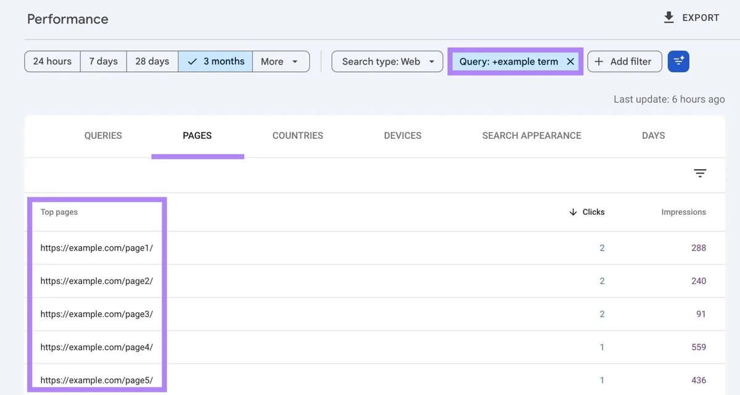Click the 559 impressions value

(x=699, y=347)
